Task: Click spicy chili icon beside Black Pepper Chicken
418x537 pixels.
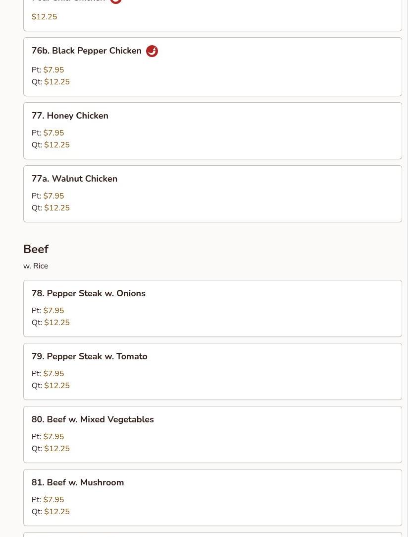Action: pyautogui.click(x=152, y=51)
